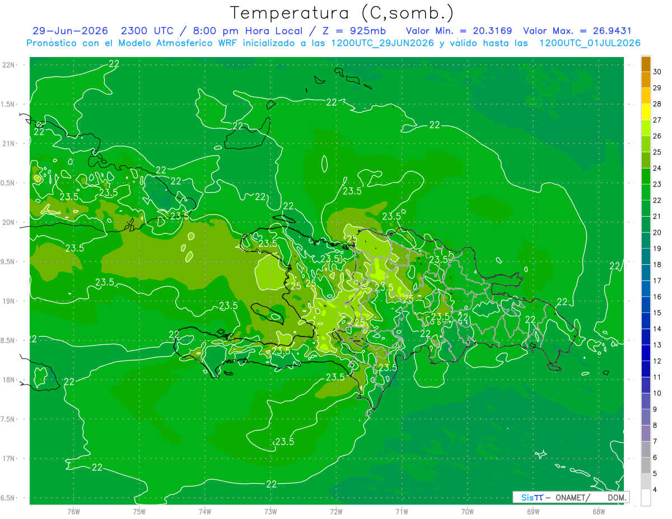Click the dark blue color bar segment between 11 and 12

(646, 369)
